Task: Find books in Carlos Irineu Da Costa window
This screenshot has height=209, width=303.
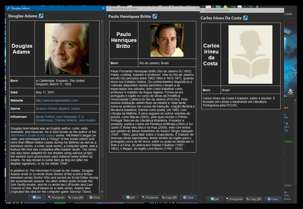Action: pyautogui.click(x=235, y=199)
